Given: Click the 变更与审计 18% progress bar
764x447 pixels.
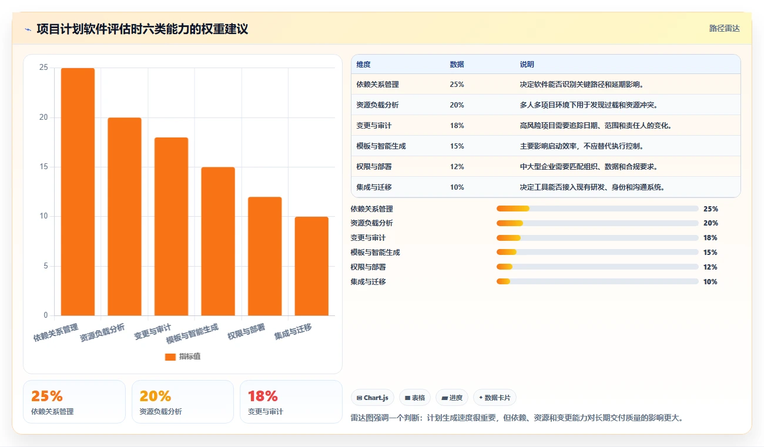Looking at the screenshot, I should click(x=598, y=238).
